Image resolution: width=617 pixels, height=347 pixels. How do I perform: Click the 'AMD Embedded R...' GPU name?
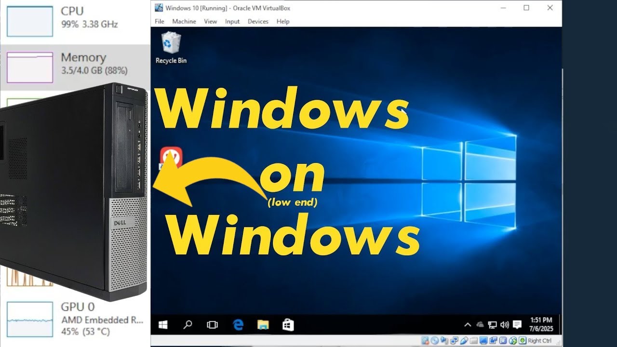102,320
